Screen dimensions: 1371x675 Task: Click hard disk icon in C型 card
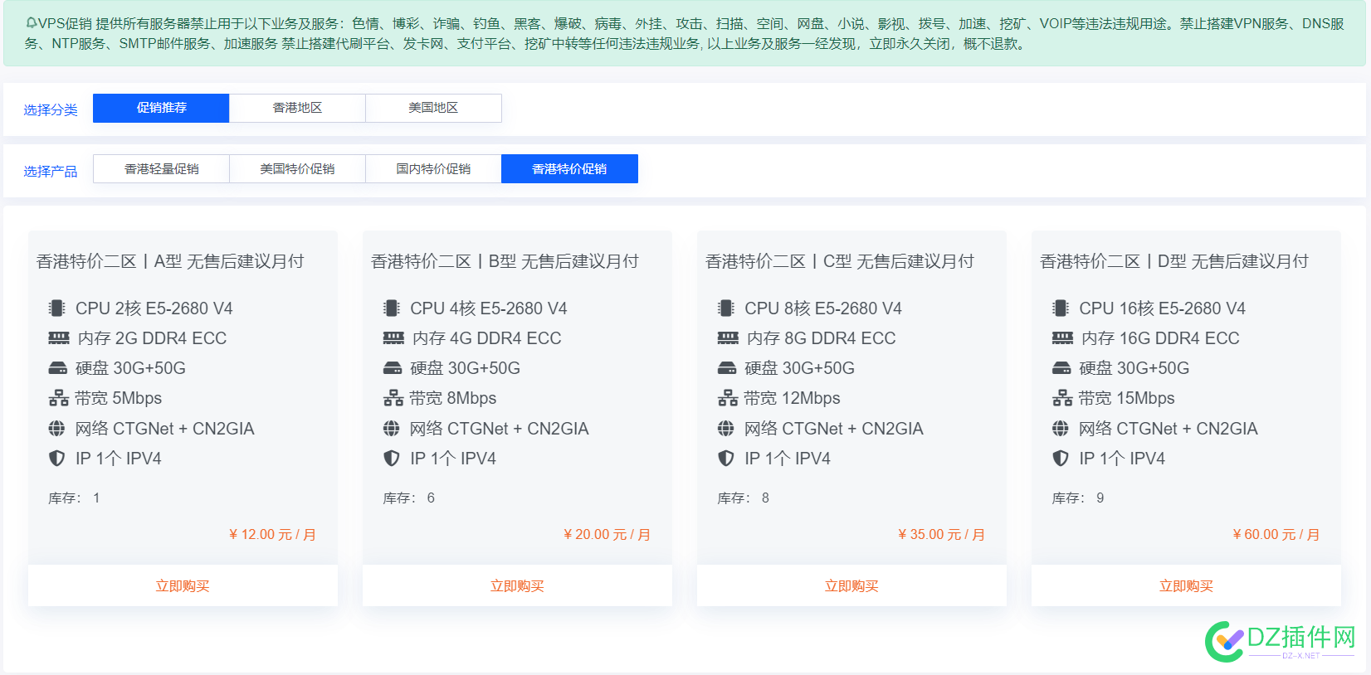pyautogui.click(x=726, y=368)
